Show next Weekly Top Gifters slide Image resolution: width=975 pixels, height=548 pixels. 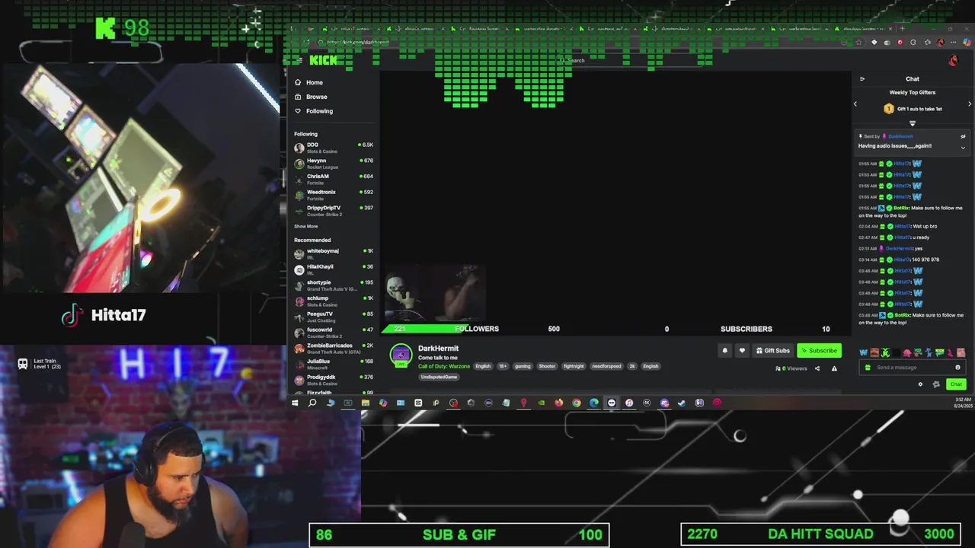point(970,104)
